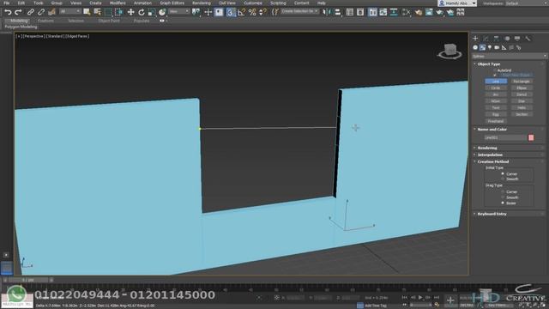Image resolution: width=549 pixels, height=309 pixels.
Task: Open the selection filter All dropdown
Action: point(70,11)
